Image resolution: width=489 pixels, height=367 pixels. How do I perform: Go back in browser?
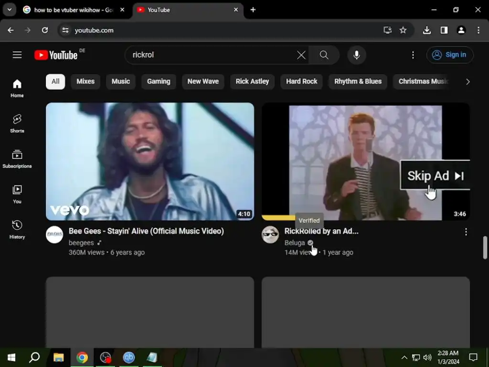pos(11,30)
